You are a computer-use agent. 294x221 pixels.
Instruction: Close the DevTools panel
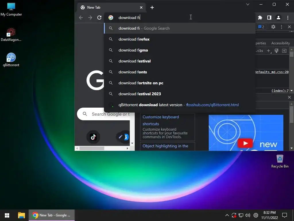click(289, 27)
